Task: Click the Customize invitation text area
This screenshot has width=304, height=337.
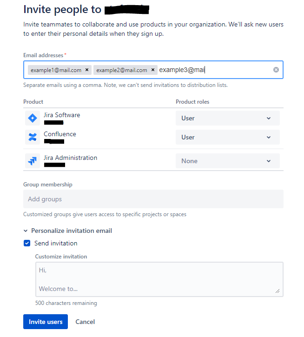Action: coord(159,279)
